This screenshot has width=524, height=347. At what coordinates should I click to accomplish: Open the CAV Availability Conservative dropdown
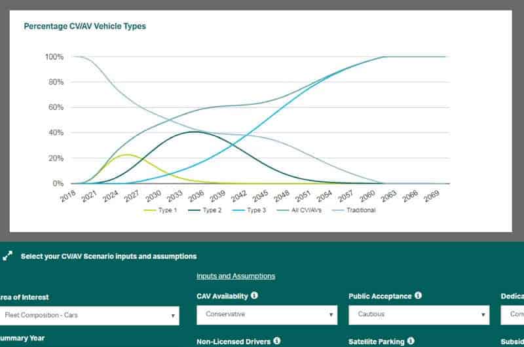tap(267, 314)
